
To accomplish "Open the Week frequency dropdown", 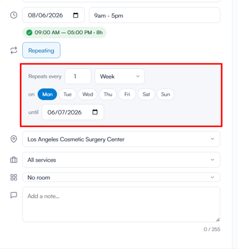I will tap(120, 76).
